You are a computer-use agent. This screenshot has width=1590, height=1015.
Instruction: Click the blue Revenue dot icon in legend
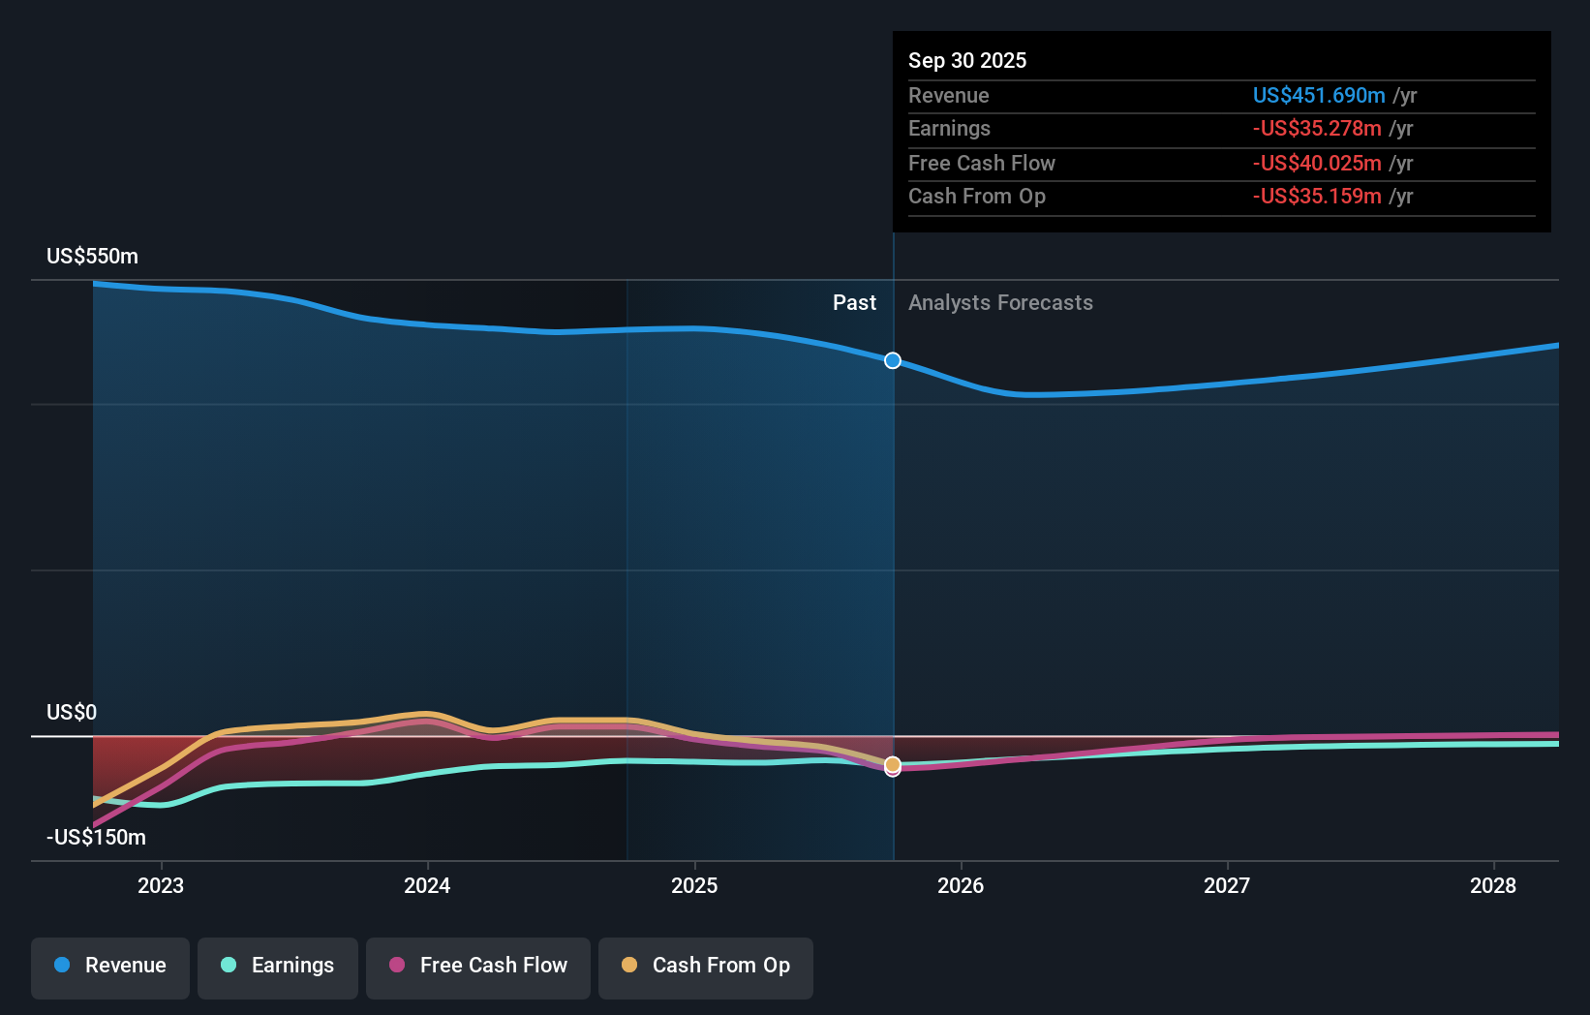(x=62, y=966)
